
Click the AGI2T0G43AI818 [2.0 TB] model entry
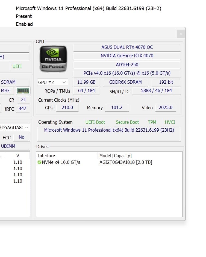coord(126,162)
